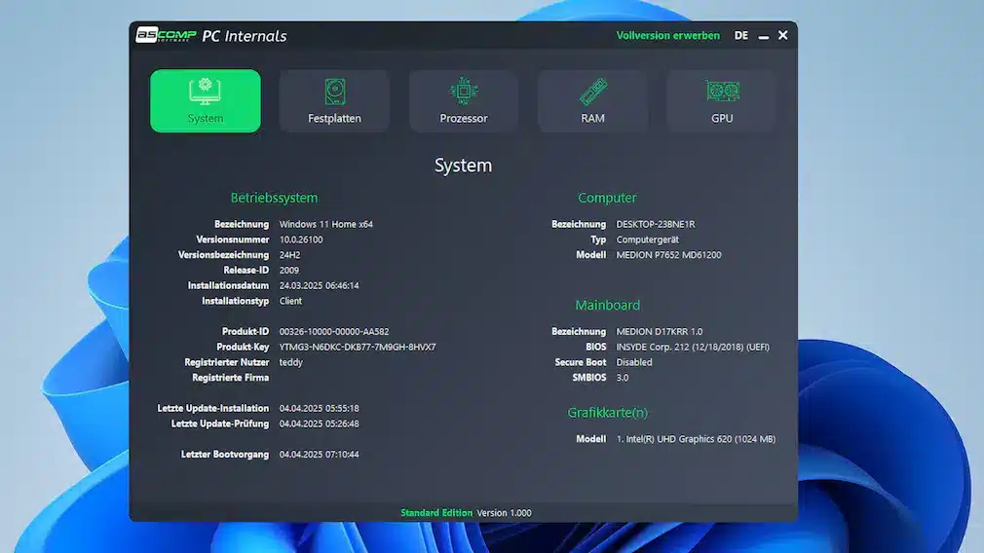Click the Standard Edition label in footer
This screenshot has height=553, width=984.
tap(435, 513)
